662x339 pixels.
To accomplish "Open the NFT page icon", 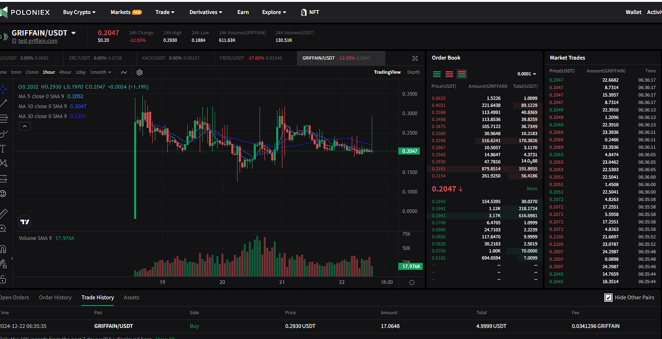I will click(x=304, y=12).
